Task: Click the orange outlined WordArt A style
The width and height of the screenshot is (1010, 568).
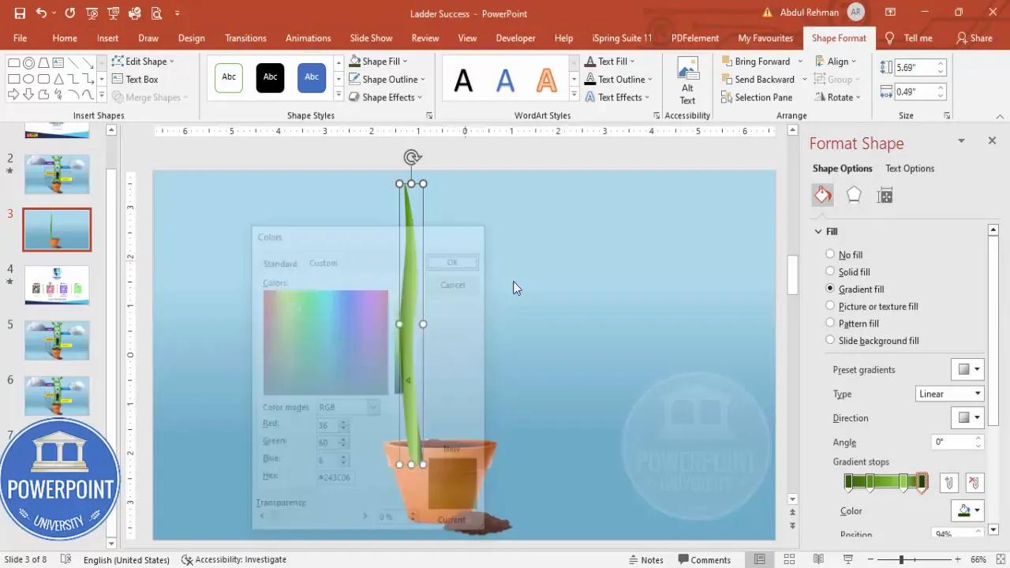Action: tap(546, 80)
